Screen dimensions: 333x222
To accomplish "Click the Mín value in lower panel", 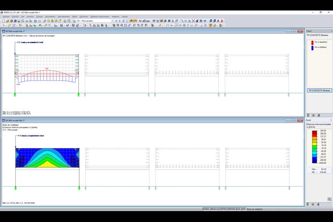I will click(x=323, y=172).
